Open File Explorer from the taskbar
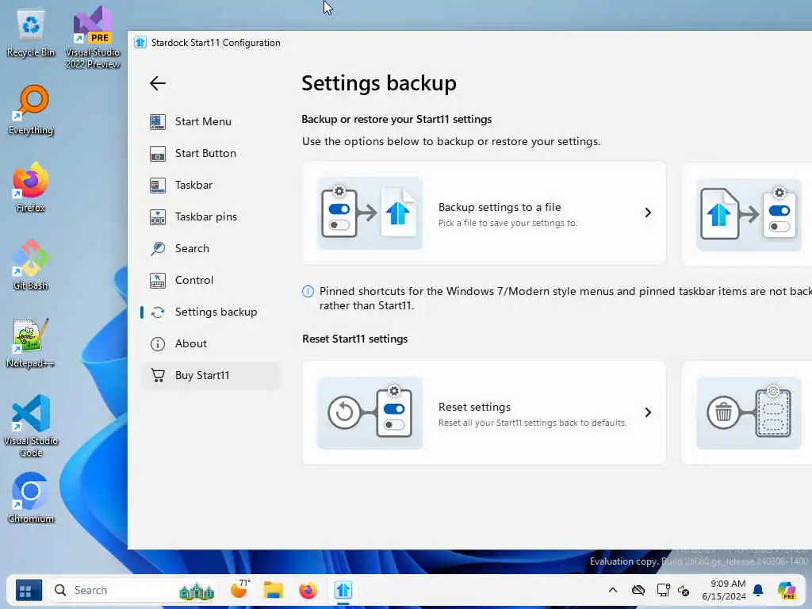The image size is (812, 609). [273, 590]
